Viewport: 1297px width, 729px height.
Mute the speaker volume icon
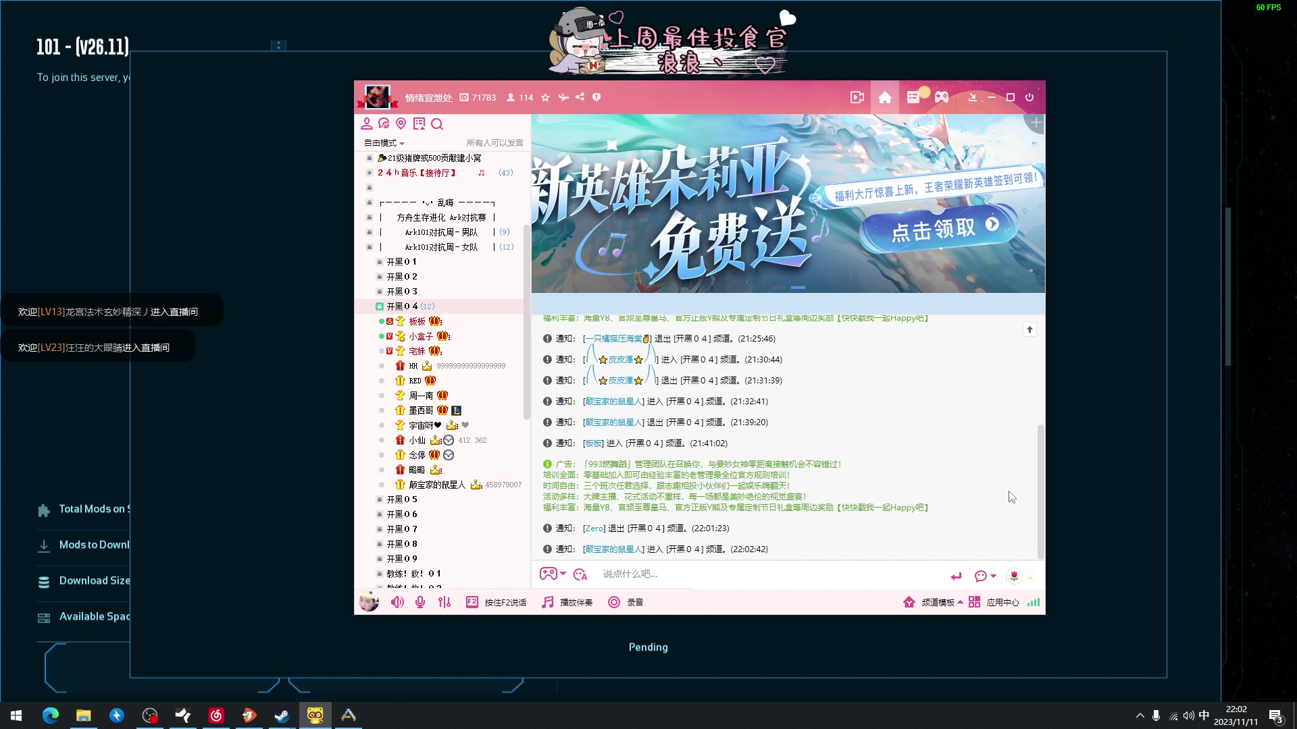[397, 602]
